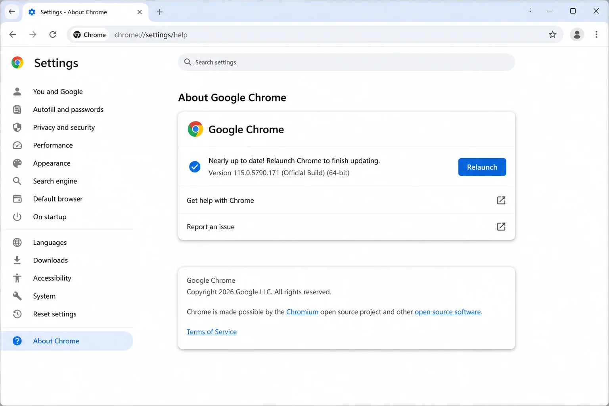Go forward using the toolbar forward arrow
This screenshot has height=406, width=609.
click(x=33, y=34)
